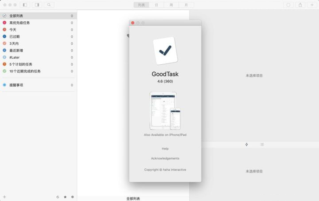Select the 高优先级任务 smart list
319x201 pixels.
point(38,23)
